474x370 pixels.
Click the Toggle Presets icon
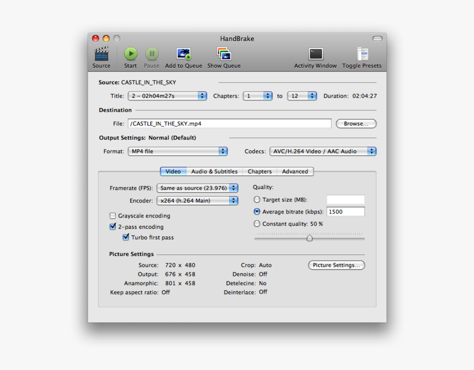362,54
